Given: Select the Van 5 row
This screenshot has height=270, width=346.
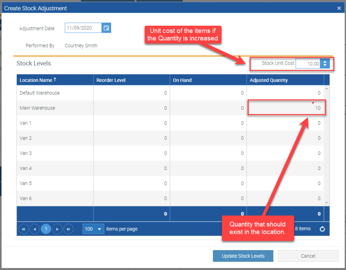Looking at the screenshot, I should pyautogui.click(x=170, y=183).
